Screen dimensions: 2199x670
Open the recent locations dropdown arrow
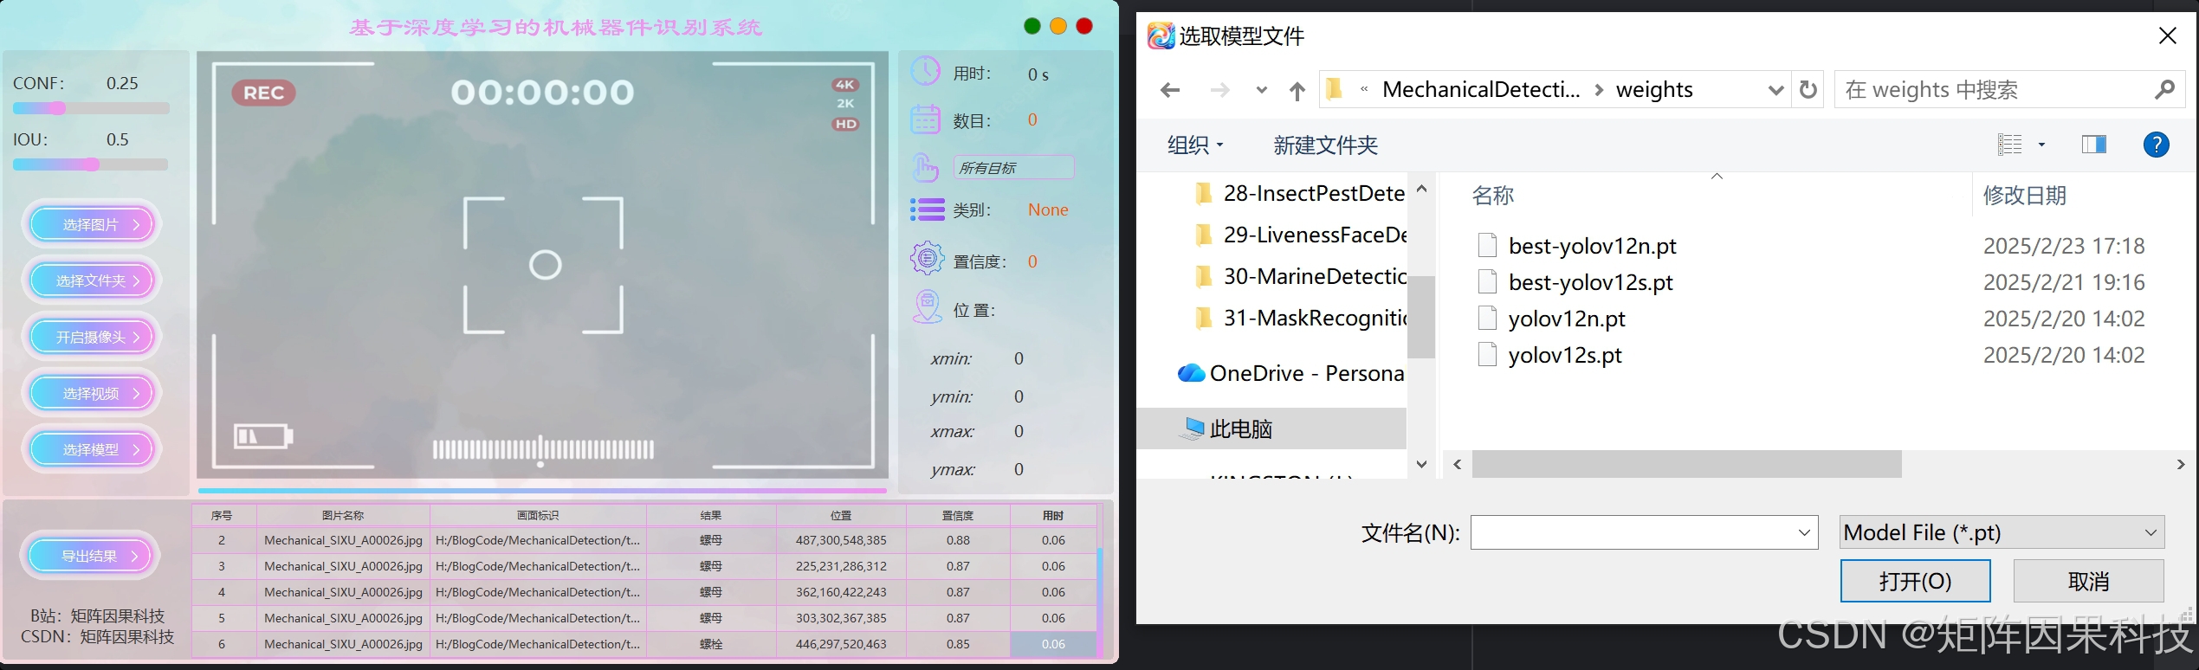click(1261, 90)
